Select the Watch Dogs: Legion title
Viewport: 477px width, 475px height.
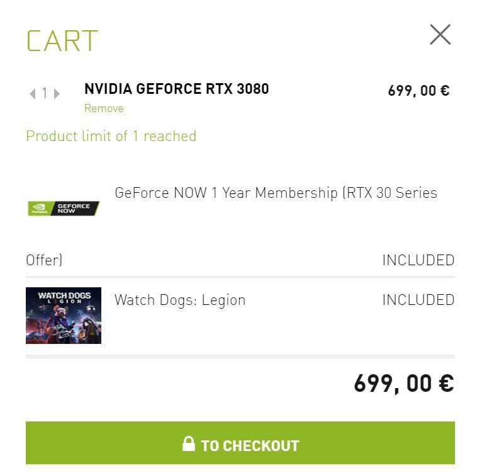(180, 300)
